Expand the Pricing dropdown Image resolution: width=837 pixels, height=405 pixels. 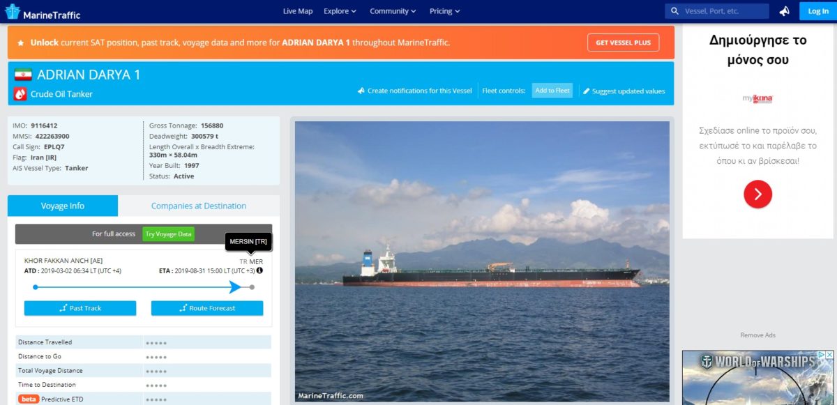[x=444, y=11]
